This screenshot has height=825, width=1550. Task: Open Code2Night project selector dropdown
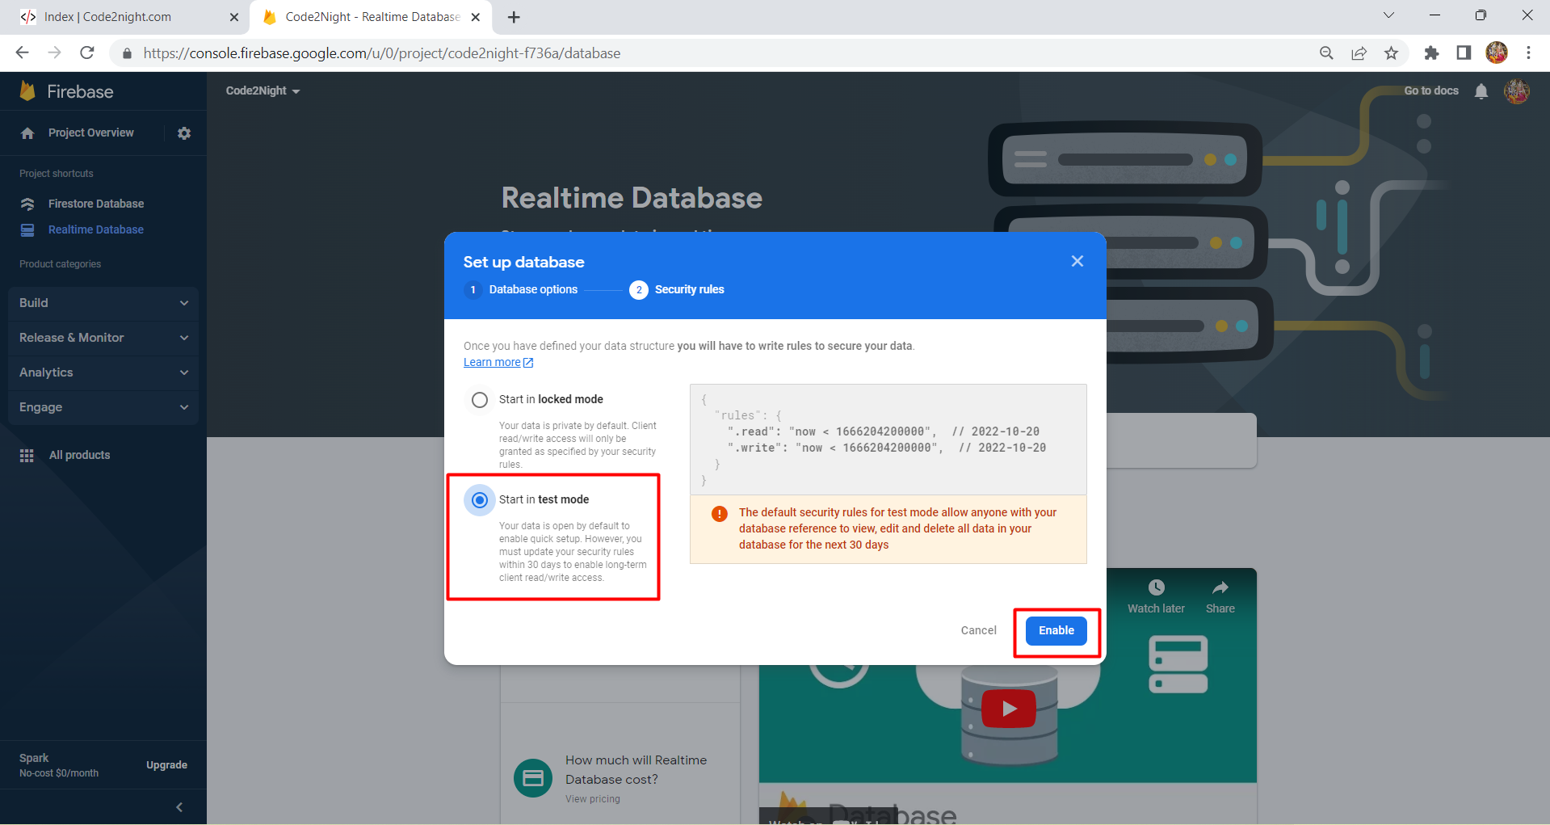pos(263,90)
